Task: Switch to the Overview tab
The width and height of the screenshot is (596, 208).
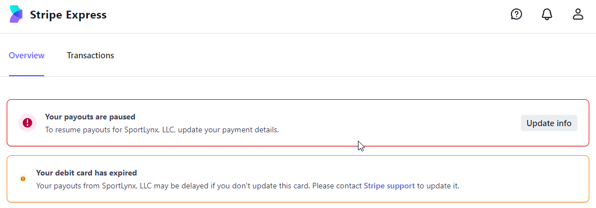Action: click(x=27, y=56)
